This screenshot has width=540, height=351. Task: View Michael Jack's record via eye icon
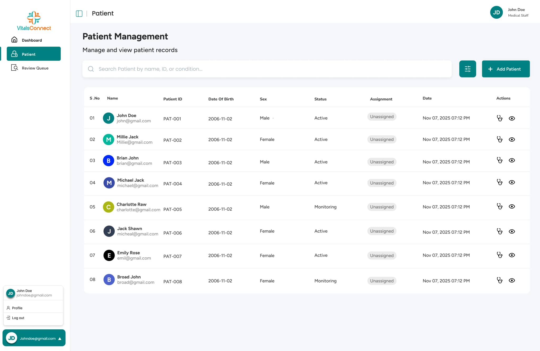click(512, 182)
